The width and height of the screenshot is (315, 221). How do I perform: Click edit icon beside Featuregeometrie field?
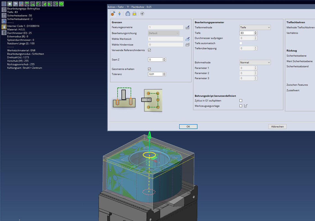pos(188,27)
